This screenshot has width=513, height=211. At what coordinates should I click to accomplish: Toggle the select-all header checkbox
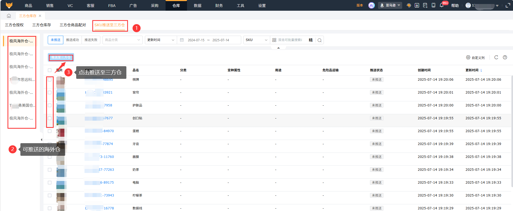tap(50, 70)
